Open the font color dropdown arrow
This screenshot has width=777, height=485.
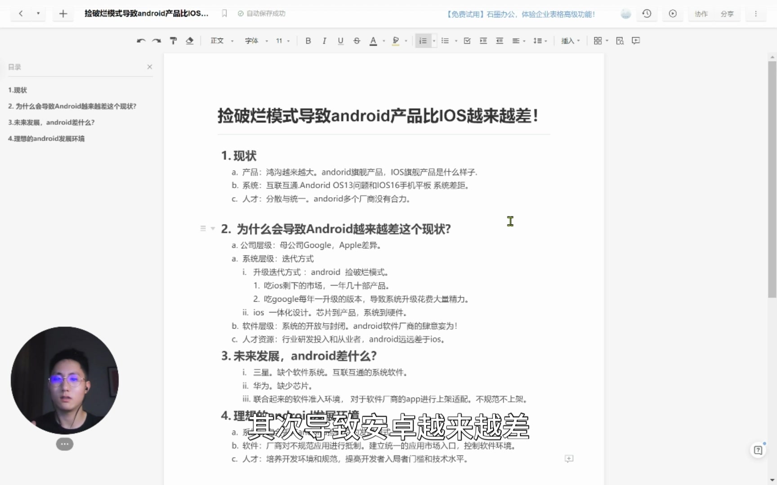click(384, 41)
